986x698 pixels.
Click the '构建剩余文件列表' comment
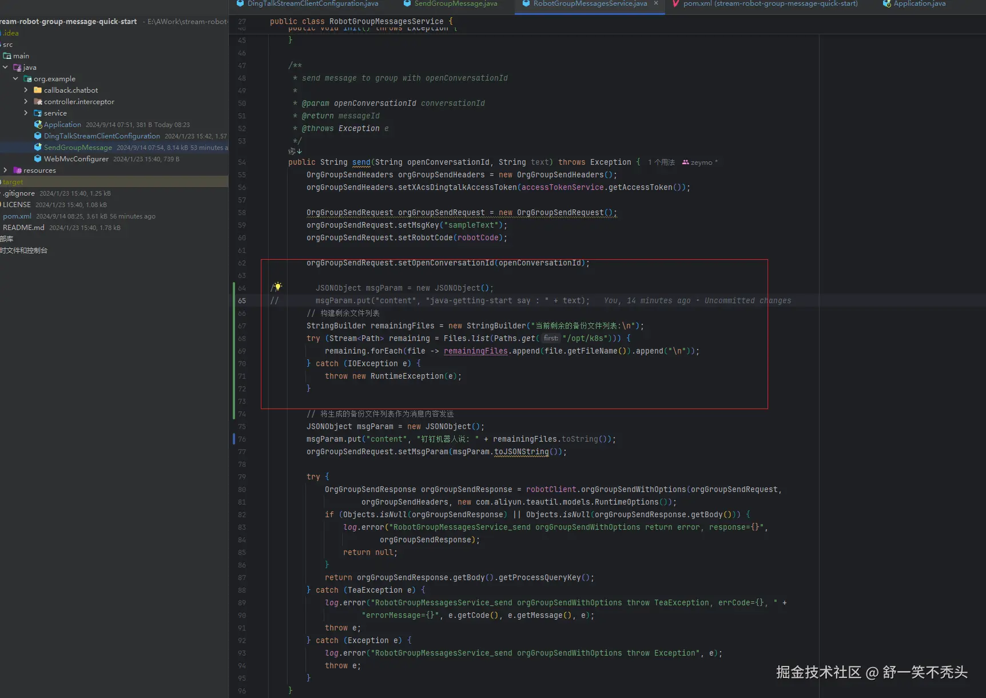click(x=343, y=314)
